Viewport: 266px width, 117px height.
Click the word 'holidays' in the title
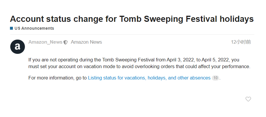(x=237, y=19)
